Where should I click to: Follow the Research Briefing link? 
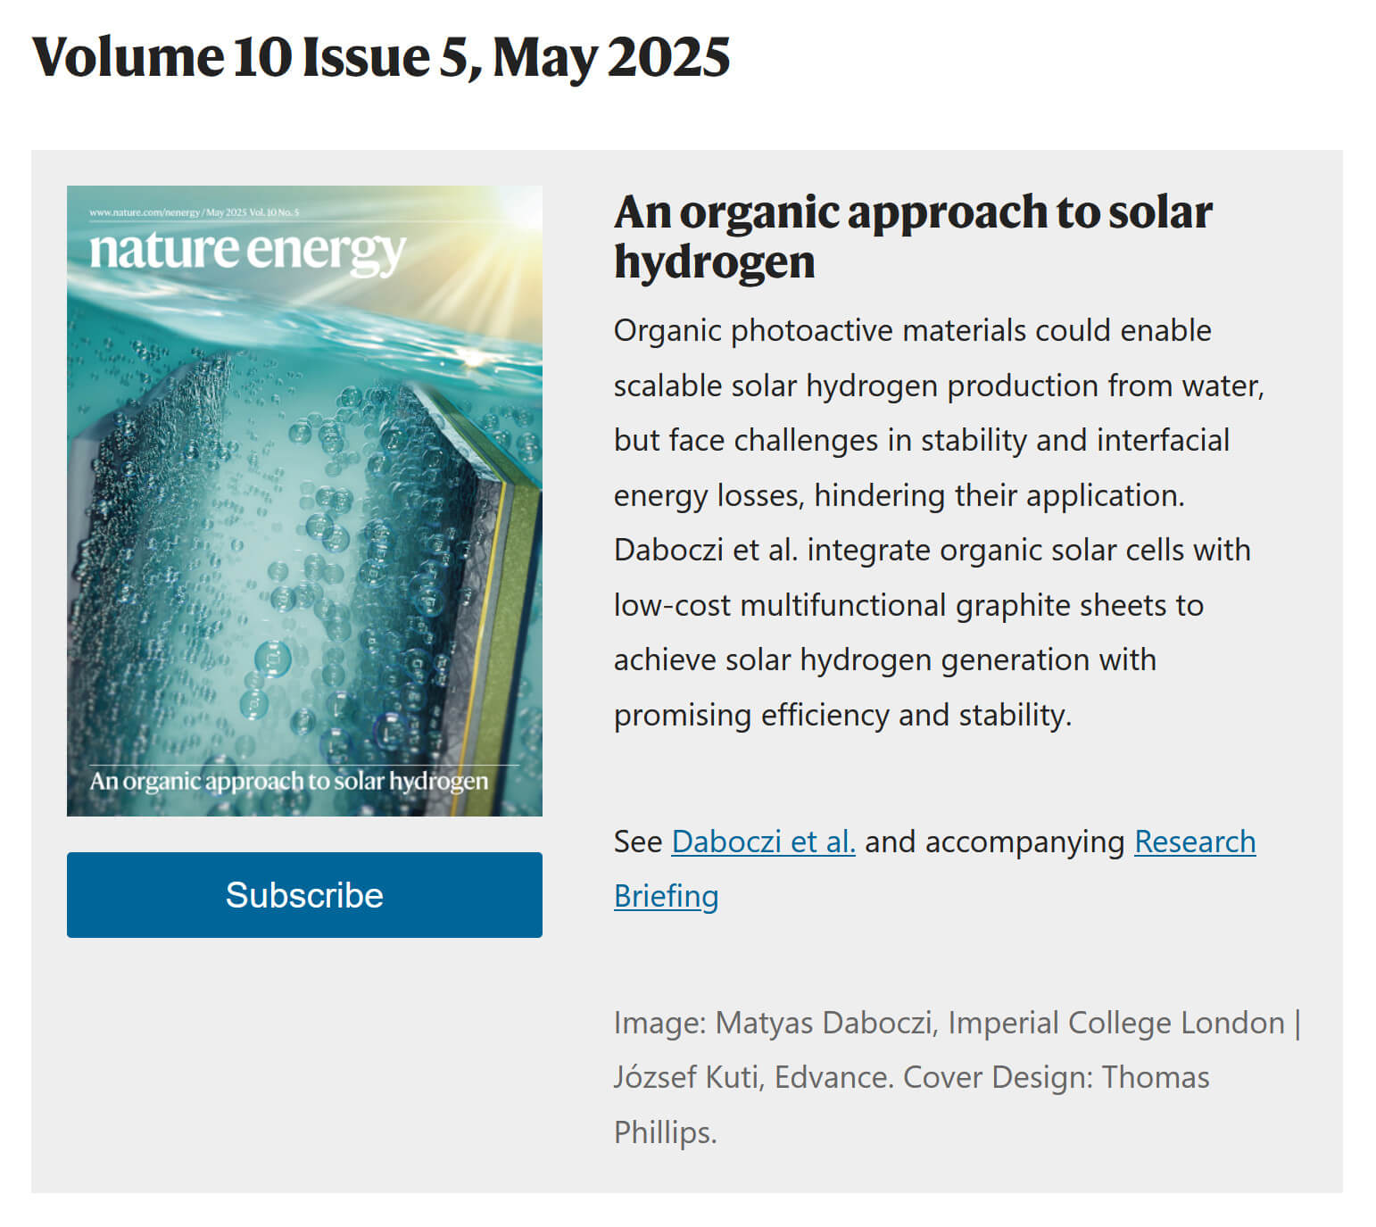pyautogui.click(x=1194, y=841)
